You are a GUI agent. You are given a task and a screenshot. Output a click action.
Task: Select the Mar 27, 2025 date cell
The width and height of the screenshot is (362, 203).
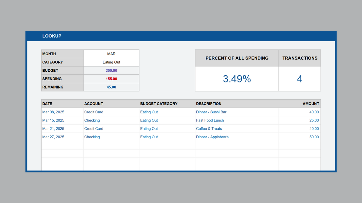point(62,137)
